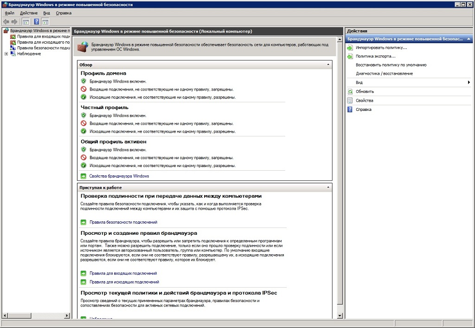
Task: Open the Свойства брандмауэра Windows link
Action: (x=119, y=176)
